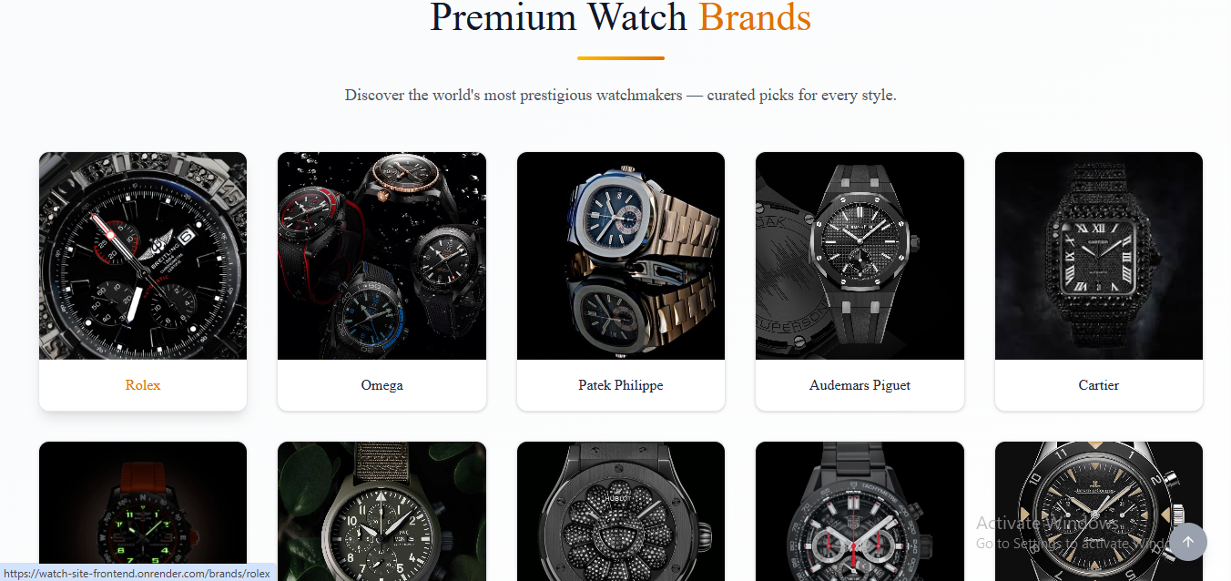
Task: Open the Audemars Piguet black Royal Oak image
Action: (860, 256)
